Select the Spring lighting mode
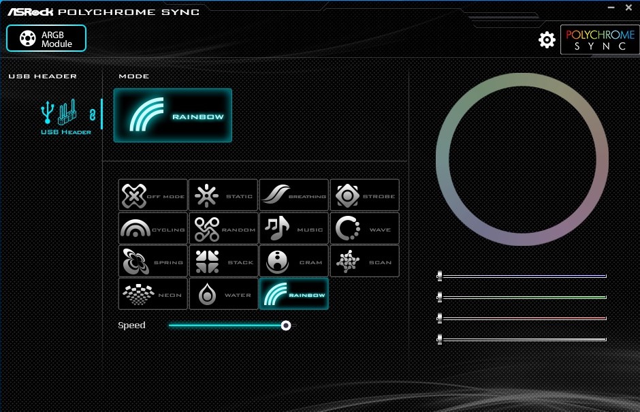 pyautogui.click(x=153, y=262)
